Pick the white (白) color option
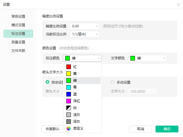Screen dimensions: 183x137 coord(82,108)
